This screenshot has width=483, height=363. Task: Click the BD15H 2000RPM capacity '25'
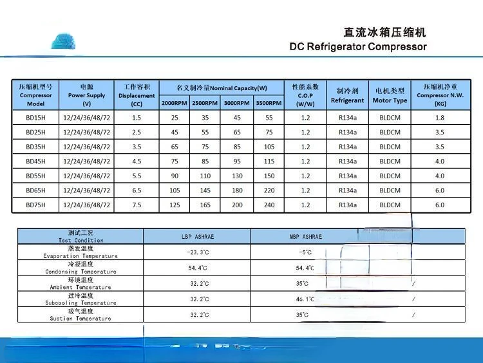(x=175, y=118)
